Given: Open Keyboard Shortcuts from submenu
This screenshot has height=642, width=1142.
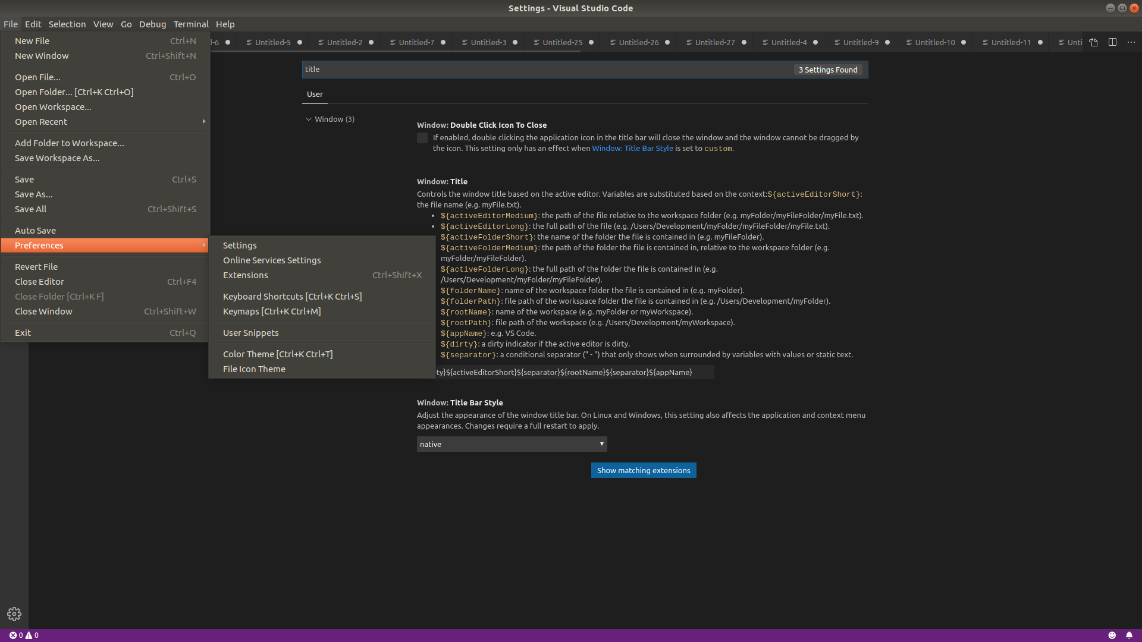Looking at the screenshot, I should click(322, 297).
